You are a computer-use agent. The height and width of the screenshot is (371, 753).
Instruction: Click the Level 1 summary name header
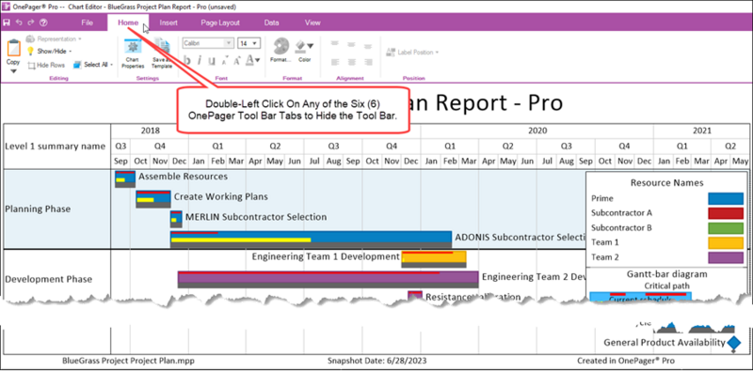[x=55, y=147]
